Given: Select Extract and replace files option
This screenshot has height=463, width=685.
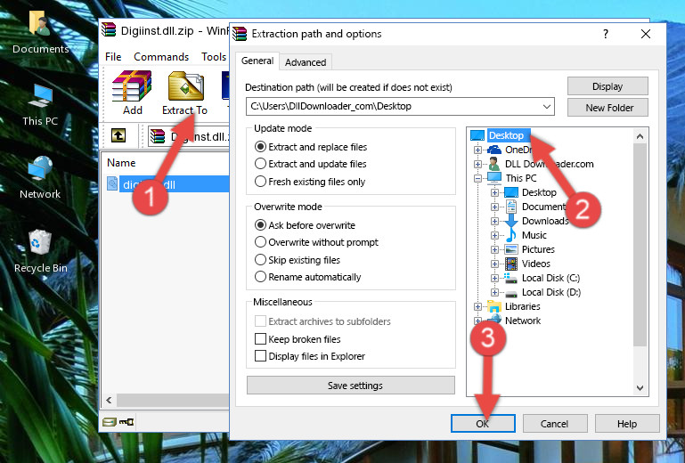Looking at the screenshot, I should pos(260,147).
